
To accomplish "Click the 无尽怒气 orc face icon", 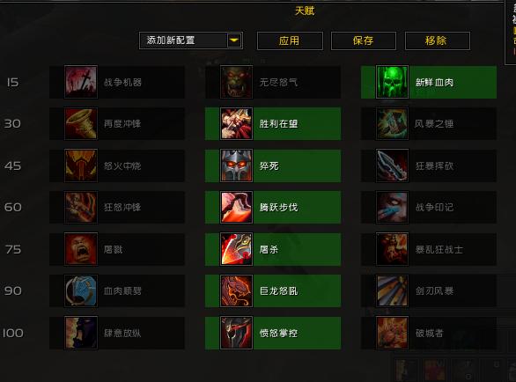I will pyautogui.click(x=236, y=82).
